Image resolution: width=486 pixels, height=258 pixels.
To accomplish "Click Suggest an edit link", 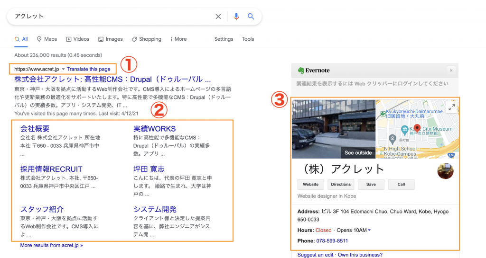I will click(x=315, y=255).
